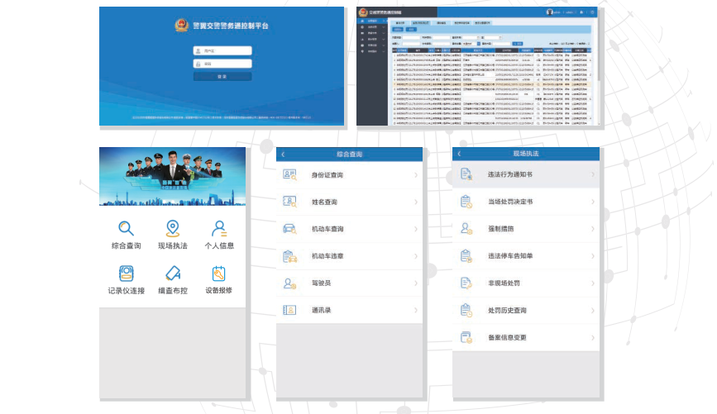Expand the 姓名查询 row chevron
The width and height of the screenshot is (717, 414).
416,202
